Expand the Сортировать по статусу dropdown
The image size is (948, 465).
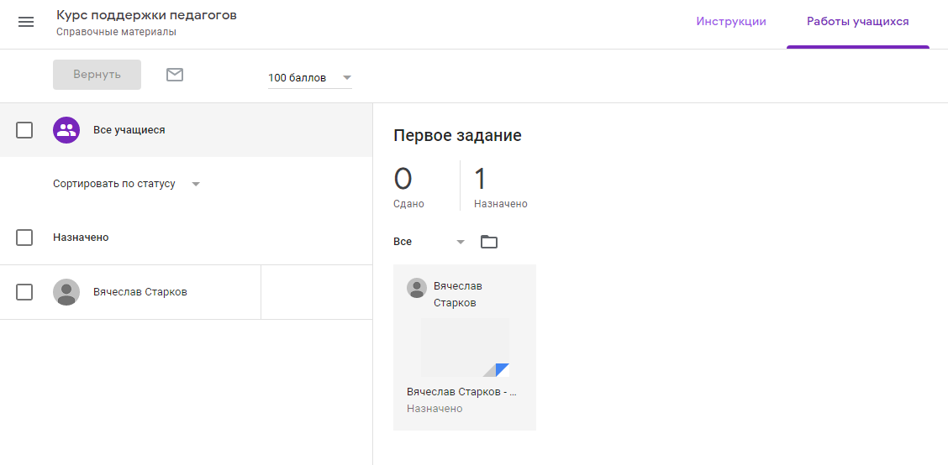(x=126, y=184)
